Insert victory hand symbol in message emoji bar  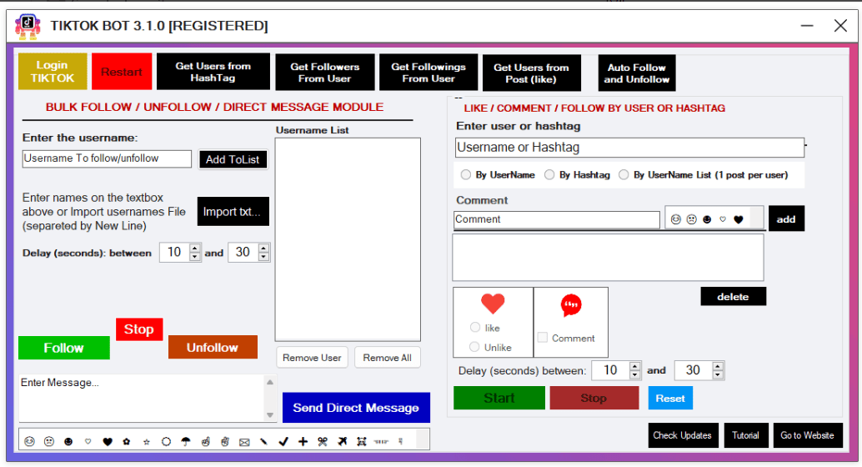225,441
